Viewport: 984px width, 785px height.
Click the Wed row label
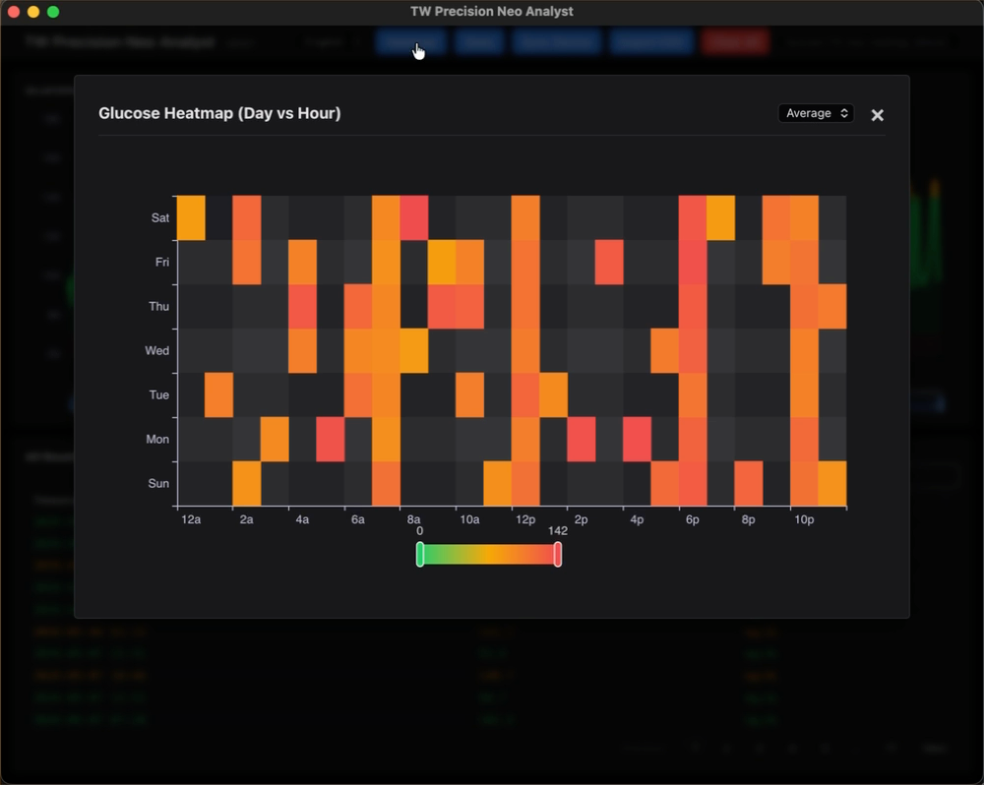coord(156,351)
